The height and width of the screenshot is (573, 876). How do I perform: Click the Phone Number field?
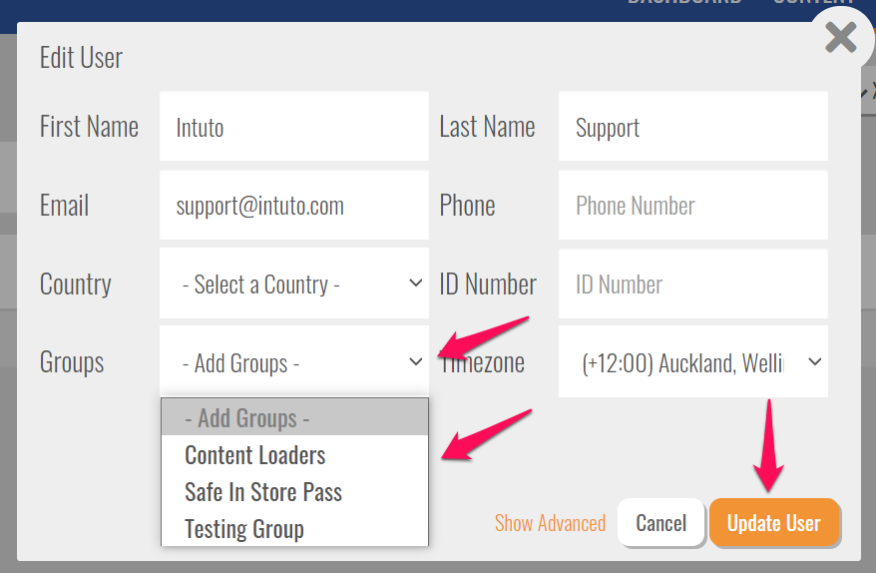tap(692, 206)
